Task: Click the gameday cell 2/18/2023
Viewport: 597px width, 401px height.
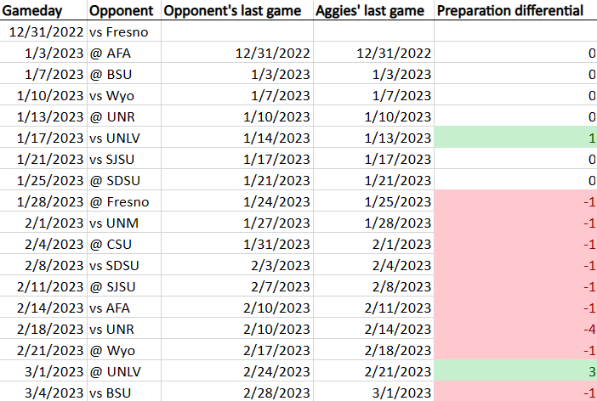Action: 43,329
